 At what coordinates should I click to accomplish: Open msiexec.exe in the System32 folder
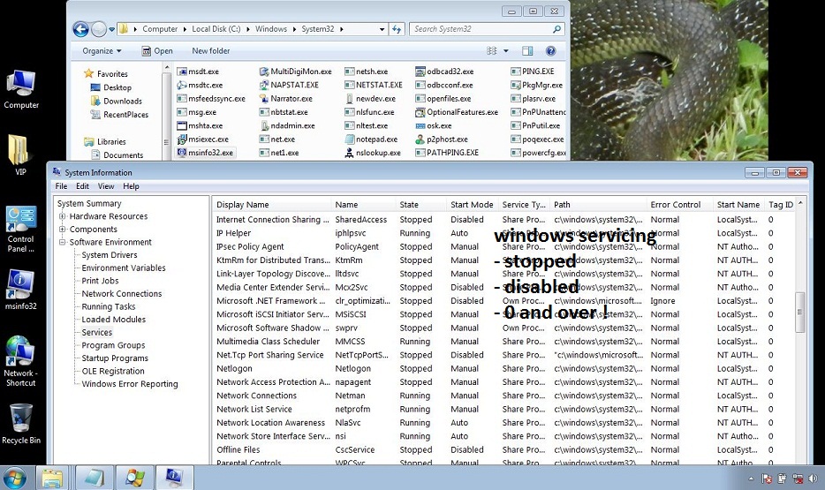click(203, 139)
